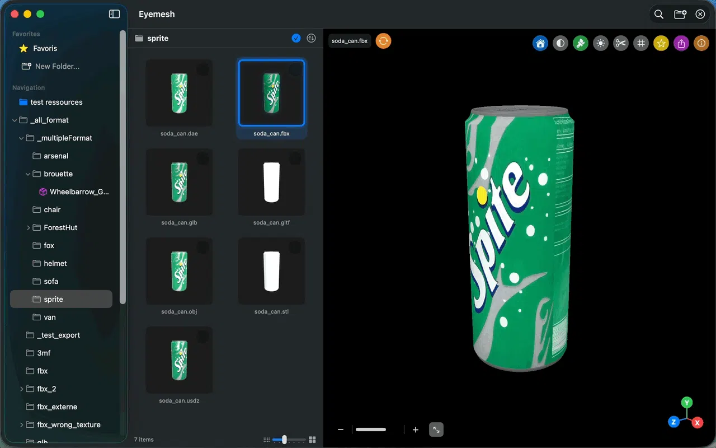Add to favorites with yellow star icon
This screenshot has width=716, height=448.
click(x=661, y=43)
